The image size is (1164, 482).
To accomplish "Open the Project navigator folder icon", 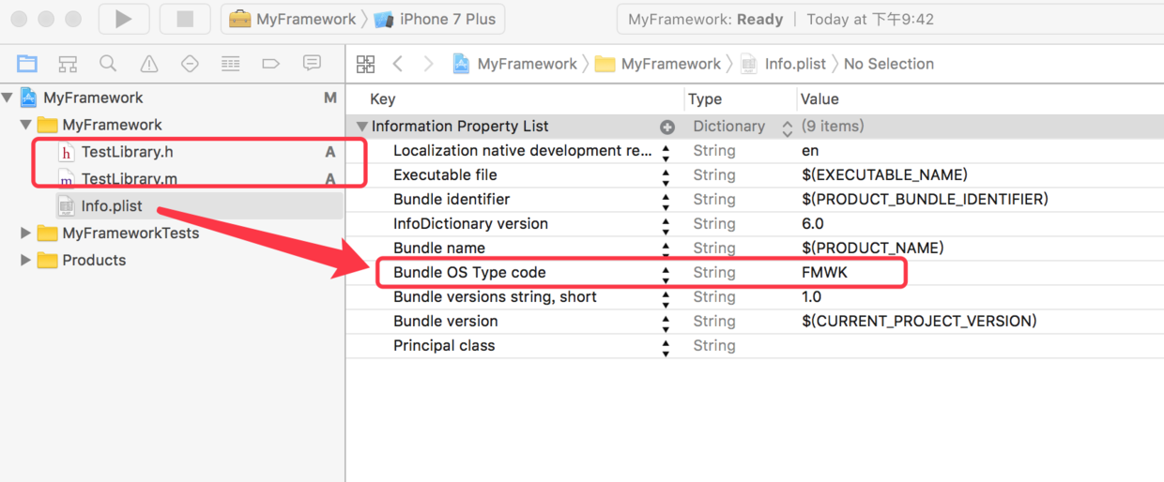I will tap(27, 64).
